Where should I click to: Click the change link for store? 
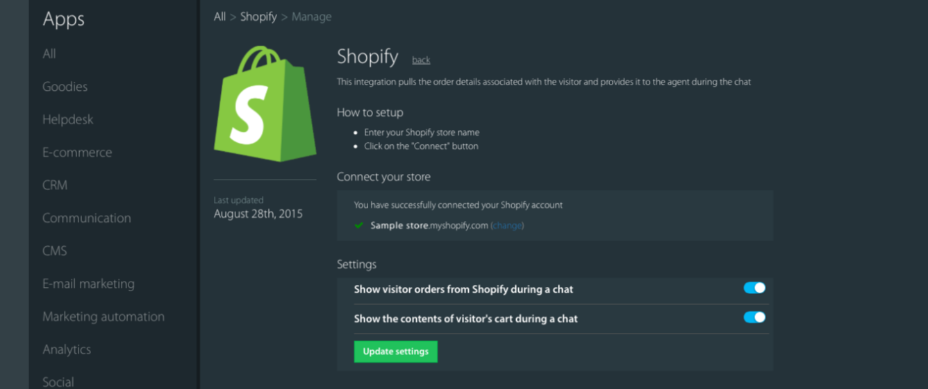[507, 225]
